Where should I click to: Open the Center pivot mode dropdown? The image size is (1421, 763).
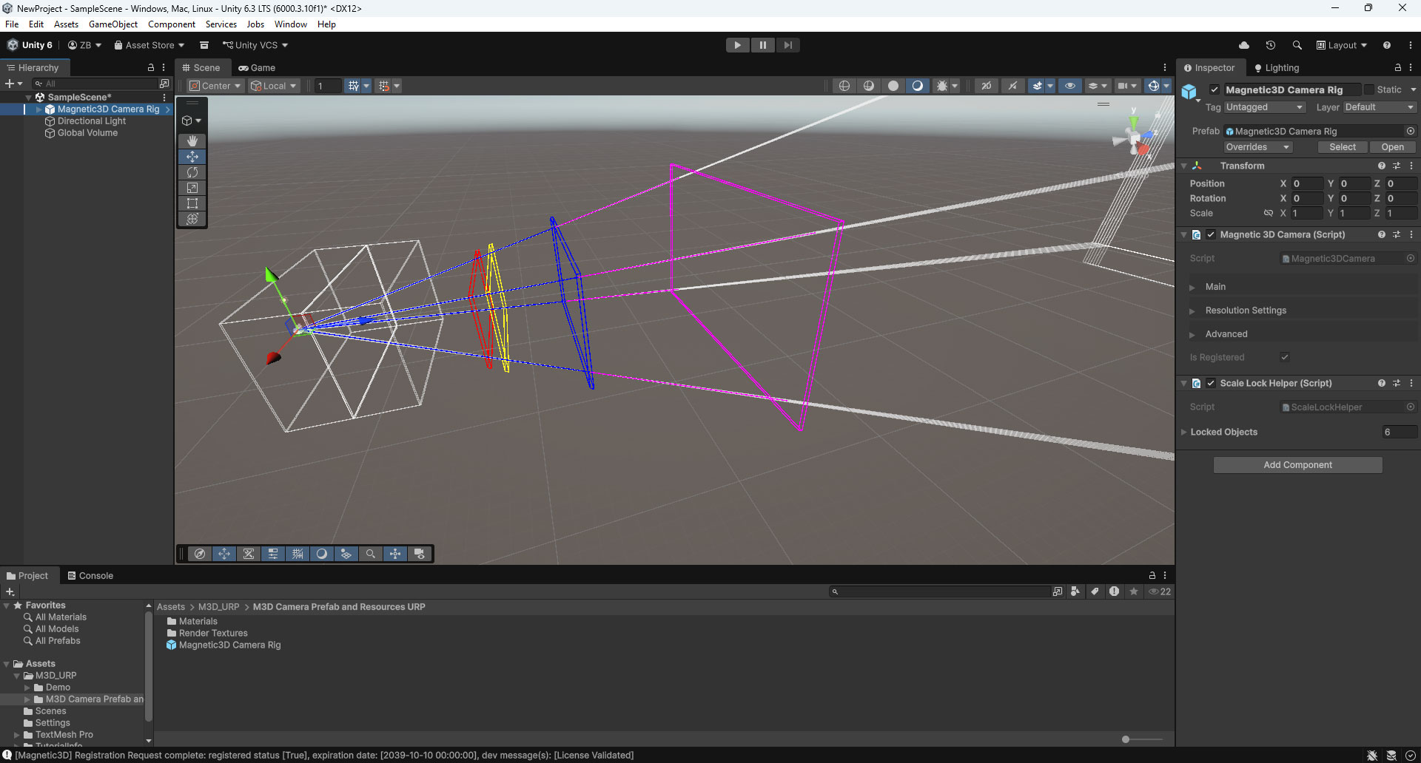[215, 85]
